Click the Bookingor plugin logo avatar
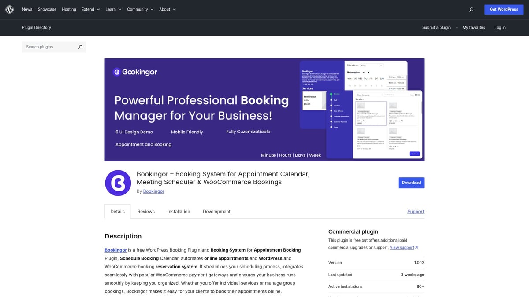The width and height of the screenshot is (529, 297). click(118, 183)
